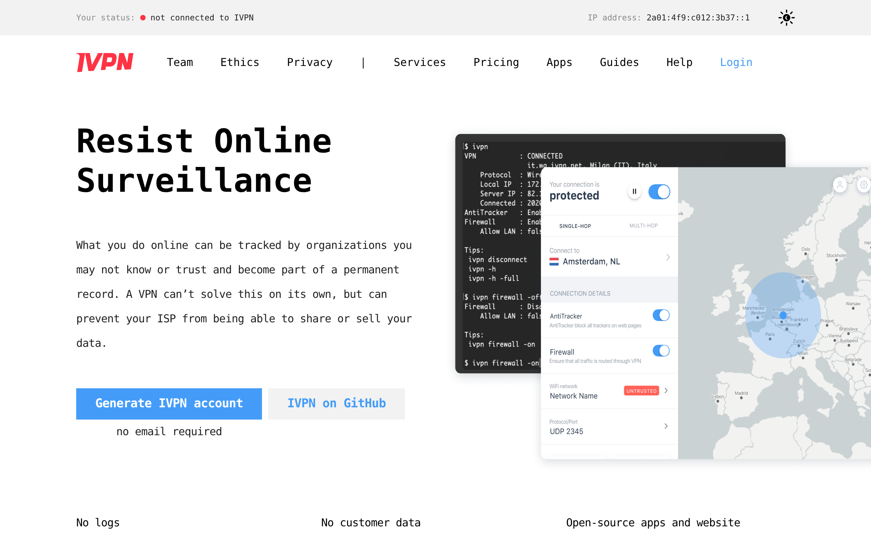Click the Stockholm label on the map
Viewport: 871px width, 544px height.
point(836,255)
